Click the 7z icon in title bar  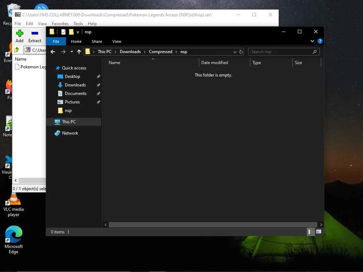(x=18, y=15)
